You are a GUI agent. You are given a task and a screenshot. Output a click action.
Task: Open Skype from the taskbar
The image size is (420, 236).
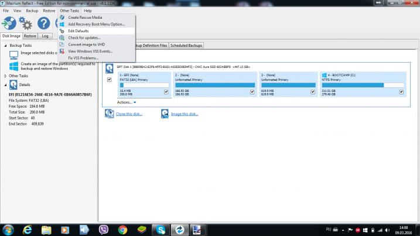tap(161, 230)
